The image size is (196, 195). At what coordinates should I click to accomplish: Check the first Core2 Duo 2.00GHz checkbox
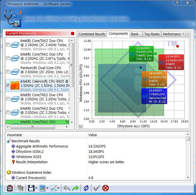(x=8, y=99)
